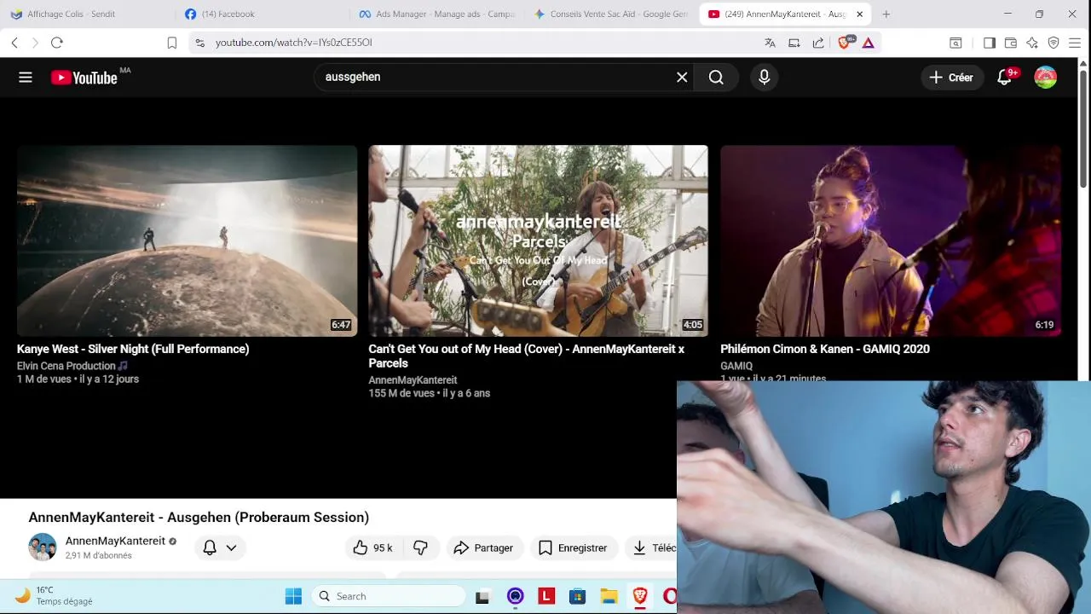Viewport: 1091px width, 614px height.
Task: Open the account avatar menu
Action: [1046, 78]
